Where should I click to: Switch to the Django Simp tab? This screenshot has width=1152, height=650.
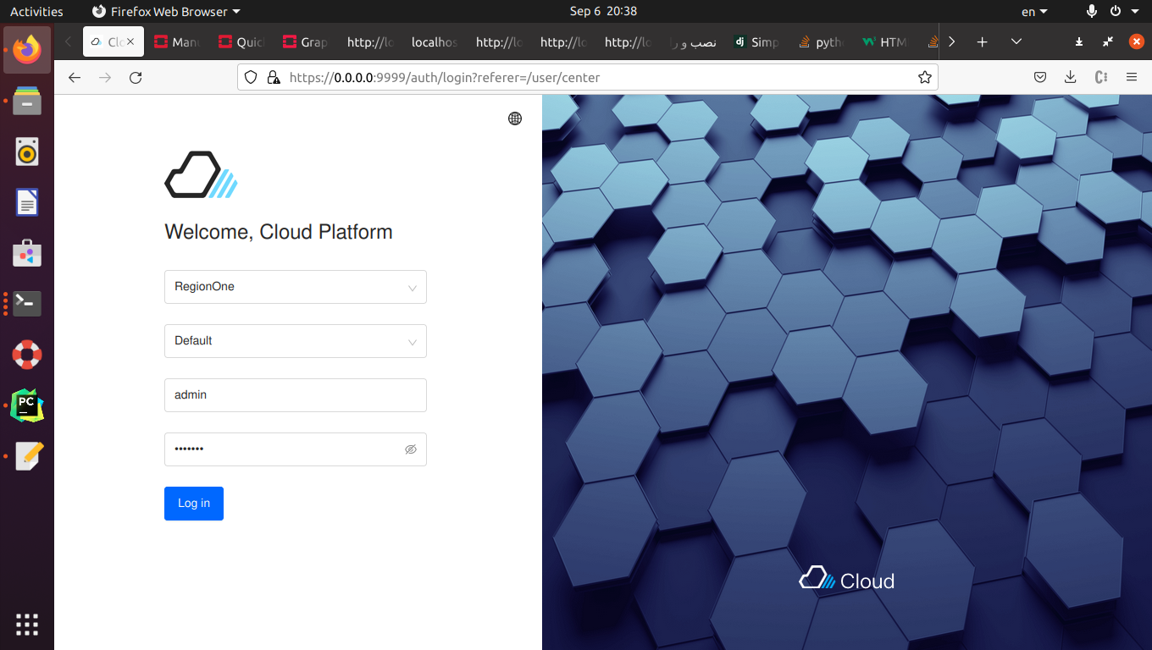tap(756, 41)
